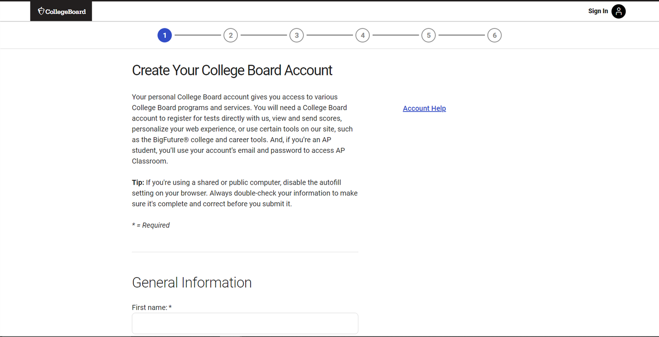Click connector line between steps 1 and 2
The height and width of the screenshot is (337, 659).
click(198, 35)
